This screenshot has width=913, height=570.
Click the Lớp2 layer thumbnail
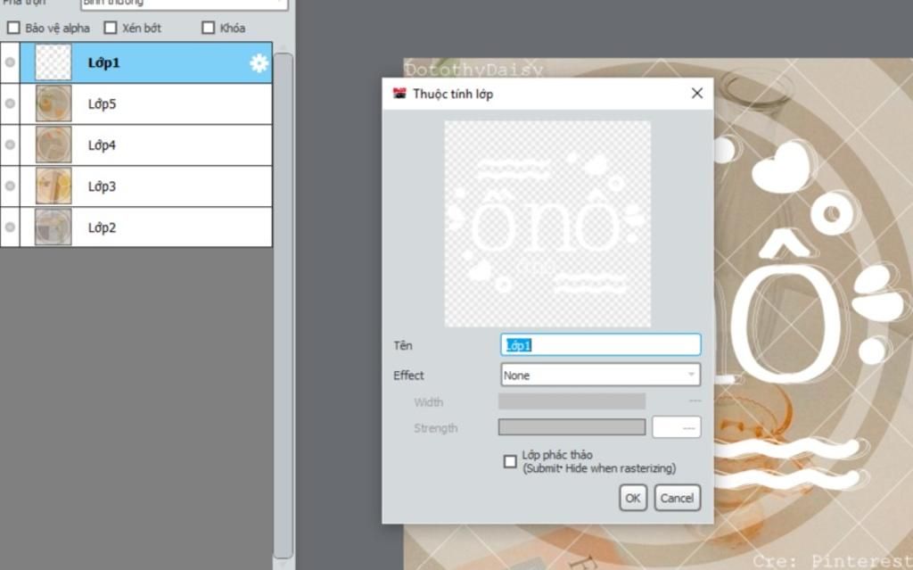pos(53,227)
